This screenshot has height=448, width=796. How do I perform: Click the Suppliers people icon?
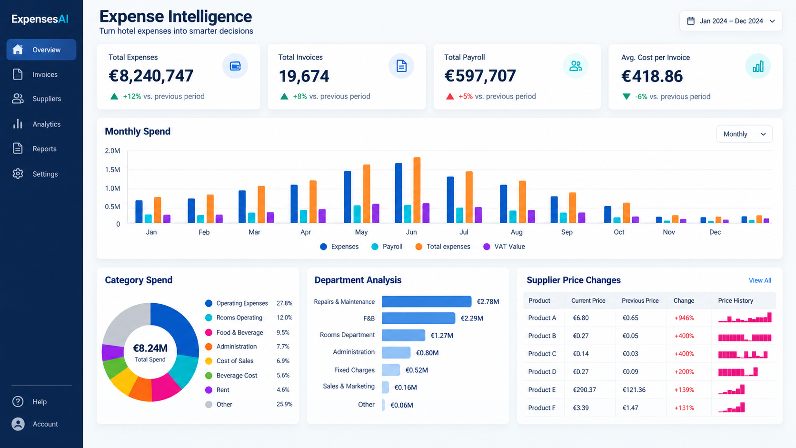(18, 99)
